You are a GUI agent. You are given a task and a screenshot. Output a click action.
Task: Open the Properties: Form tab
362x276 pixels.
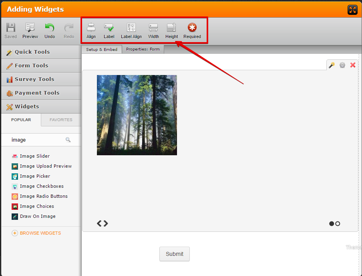143,49
